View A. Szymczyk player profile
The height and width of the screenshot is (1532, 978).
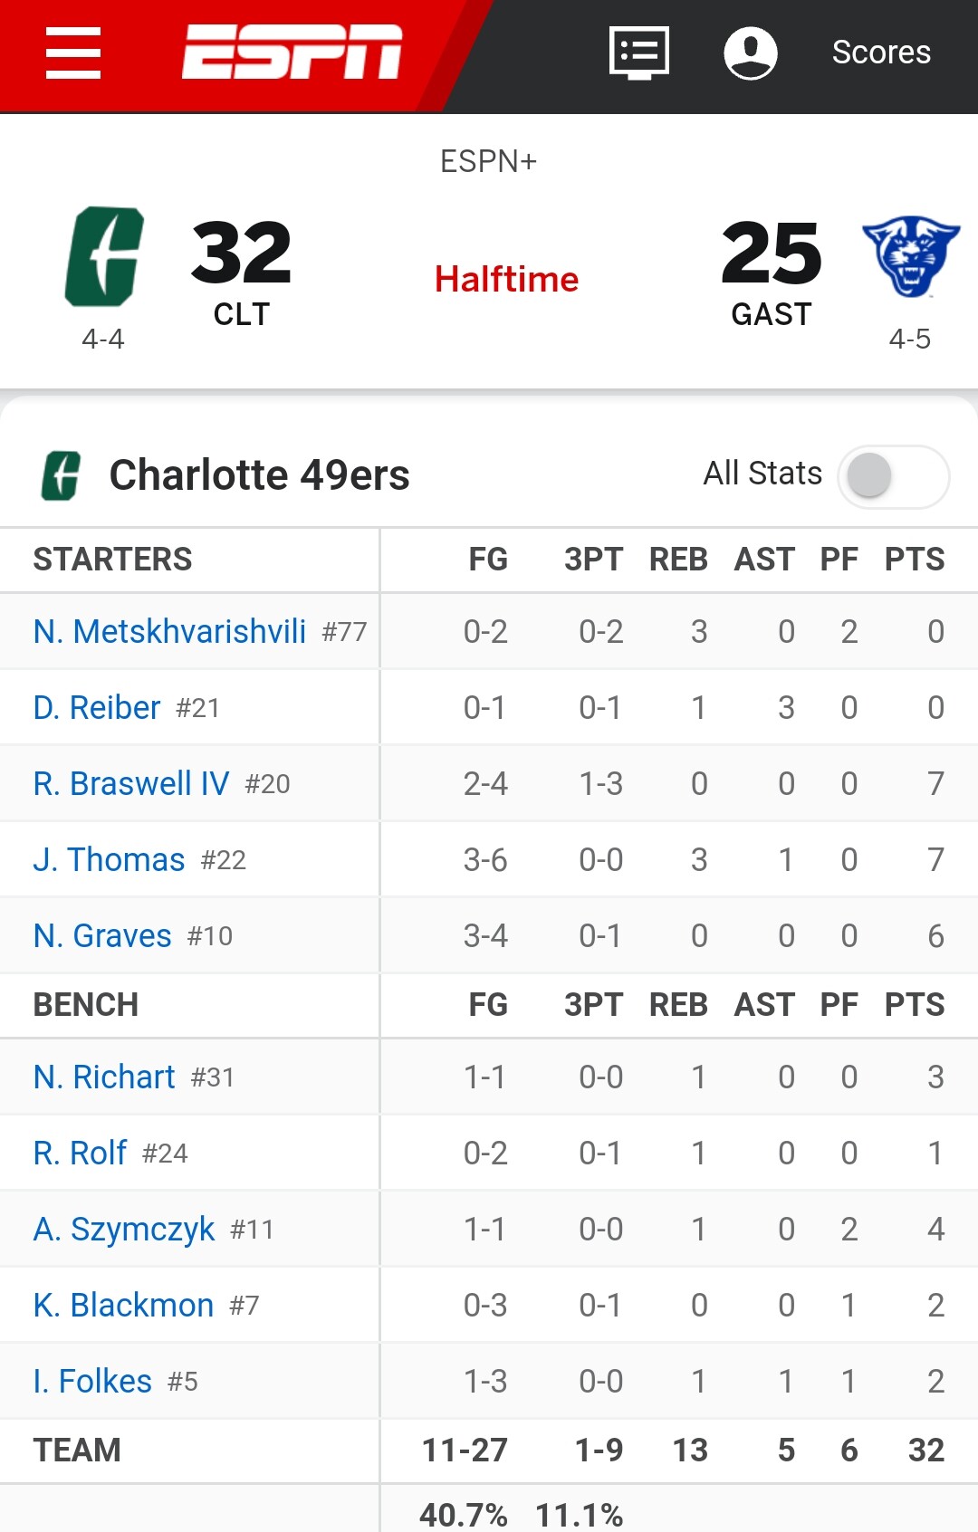coord(124,1230)
